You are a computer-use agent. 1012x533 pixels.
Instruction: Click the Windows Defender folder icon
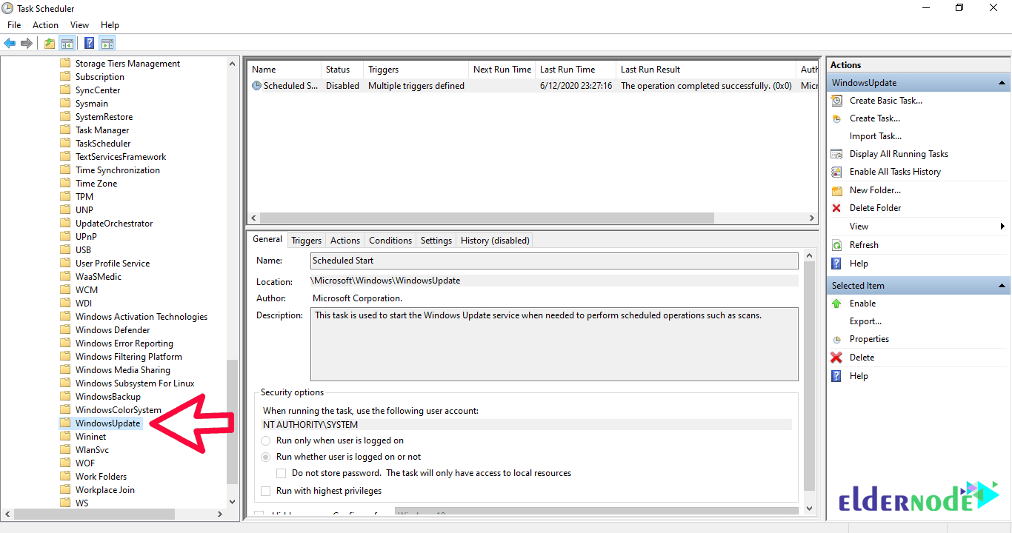[x=65, y=330]
